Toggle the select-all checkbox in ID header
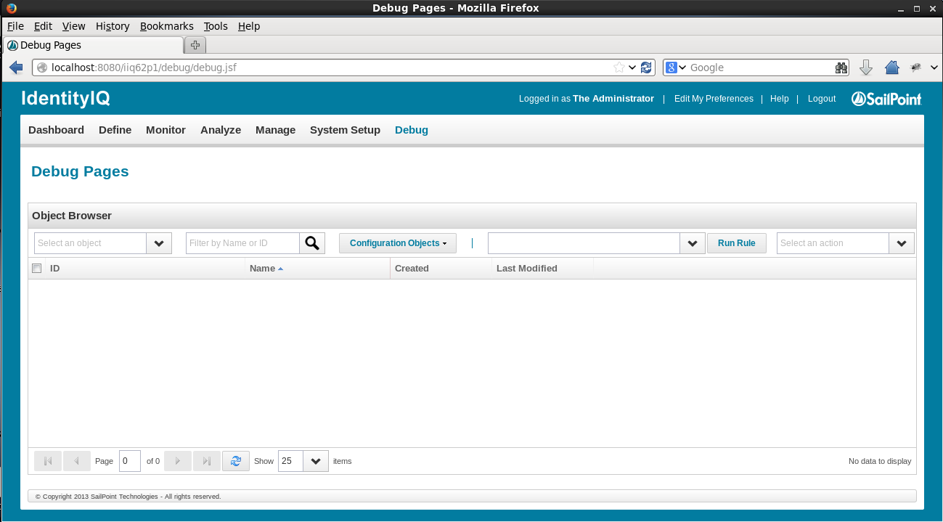 [x=37, y=269]
